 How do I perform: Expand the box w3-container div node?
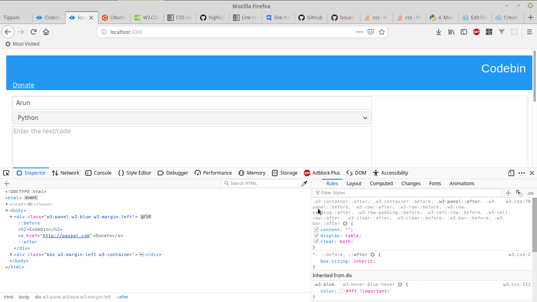pos(11,254)
